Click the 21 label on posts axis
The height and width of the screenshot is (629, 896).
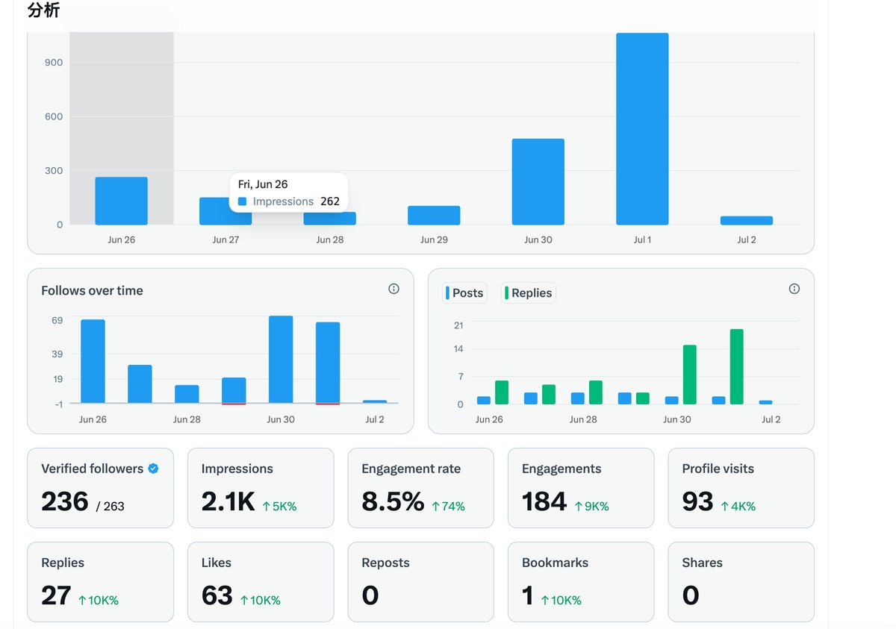458,325
